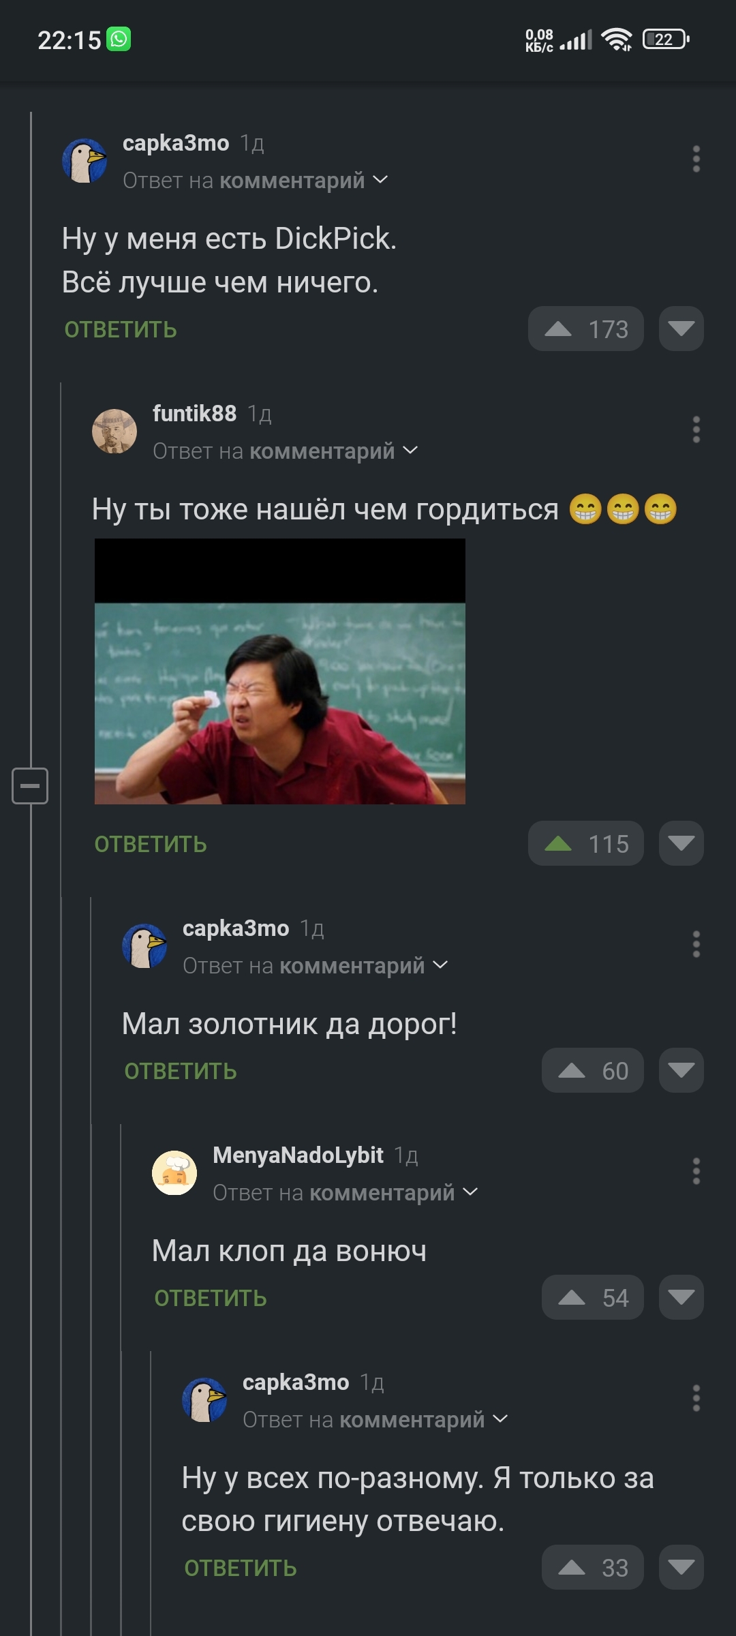Downvote the 'Ну у меня есть DickPick' comment
Viewport: 736px width, 1636px height.
[x=681, y=329]
